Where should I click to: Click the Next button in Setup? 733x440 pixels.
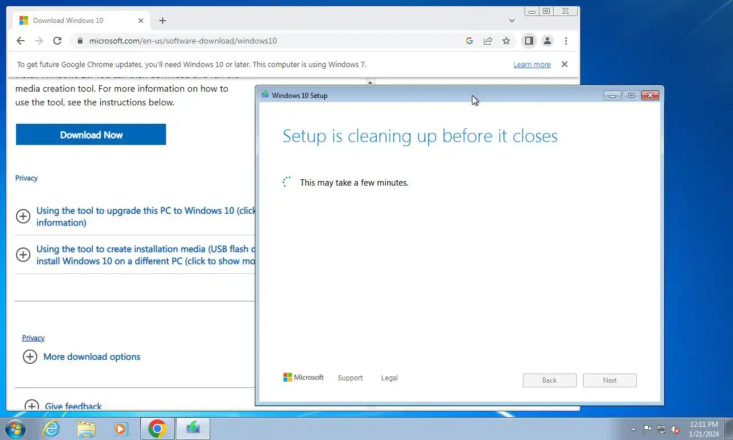[x=610, y=380]
